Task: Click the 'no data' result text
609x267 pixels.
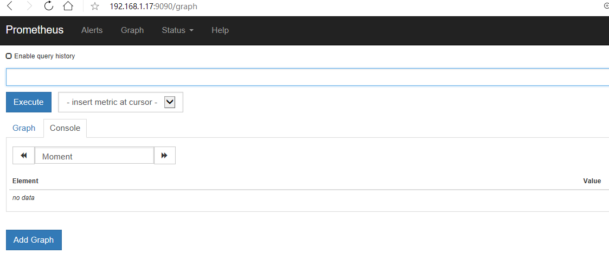Action: [23, 198]
